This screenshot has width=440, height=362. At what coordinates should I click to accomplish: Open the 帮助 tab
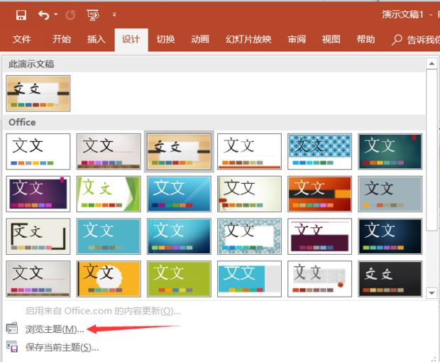[x=365, y=39]
